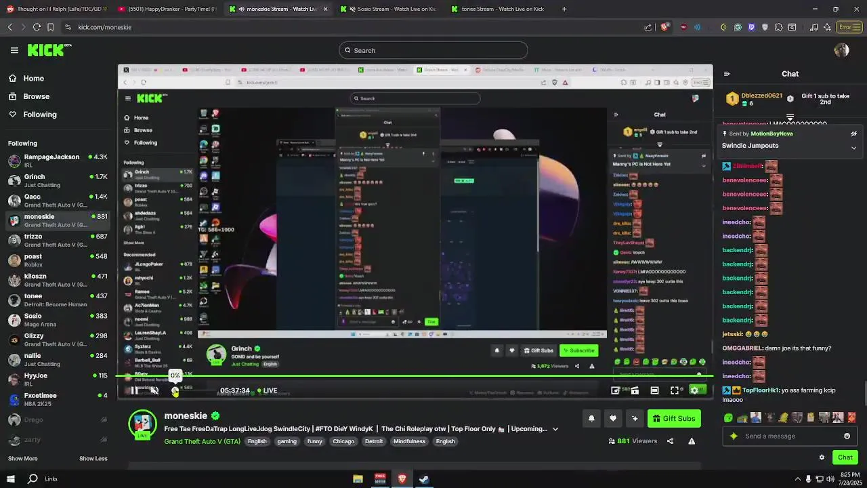Screen dimensions: 867x488
Task: Bookmark this page
Action: 50,27
